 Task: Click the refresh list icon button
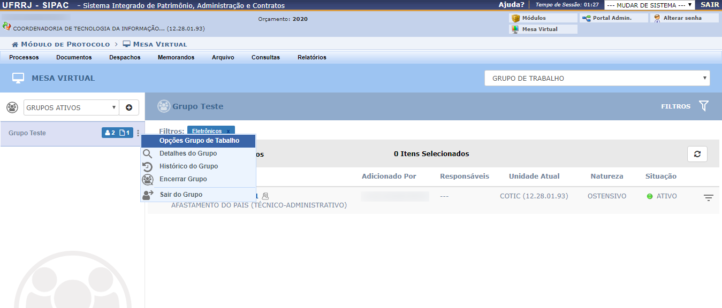tap(697, 154)
